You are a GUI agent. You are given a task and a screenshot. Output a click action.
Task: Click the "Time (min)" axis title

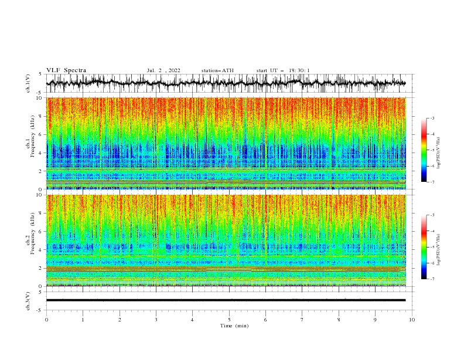point(234,326)
